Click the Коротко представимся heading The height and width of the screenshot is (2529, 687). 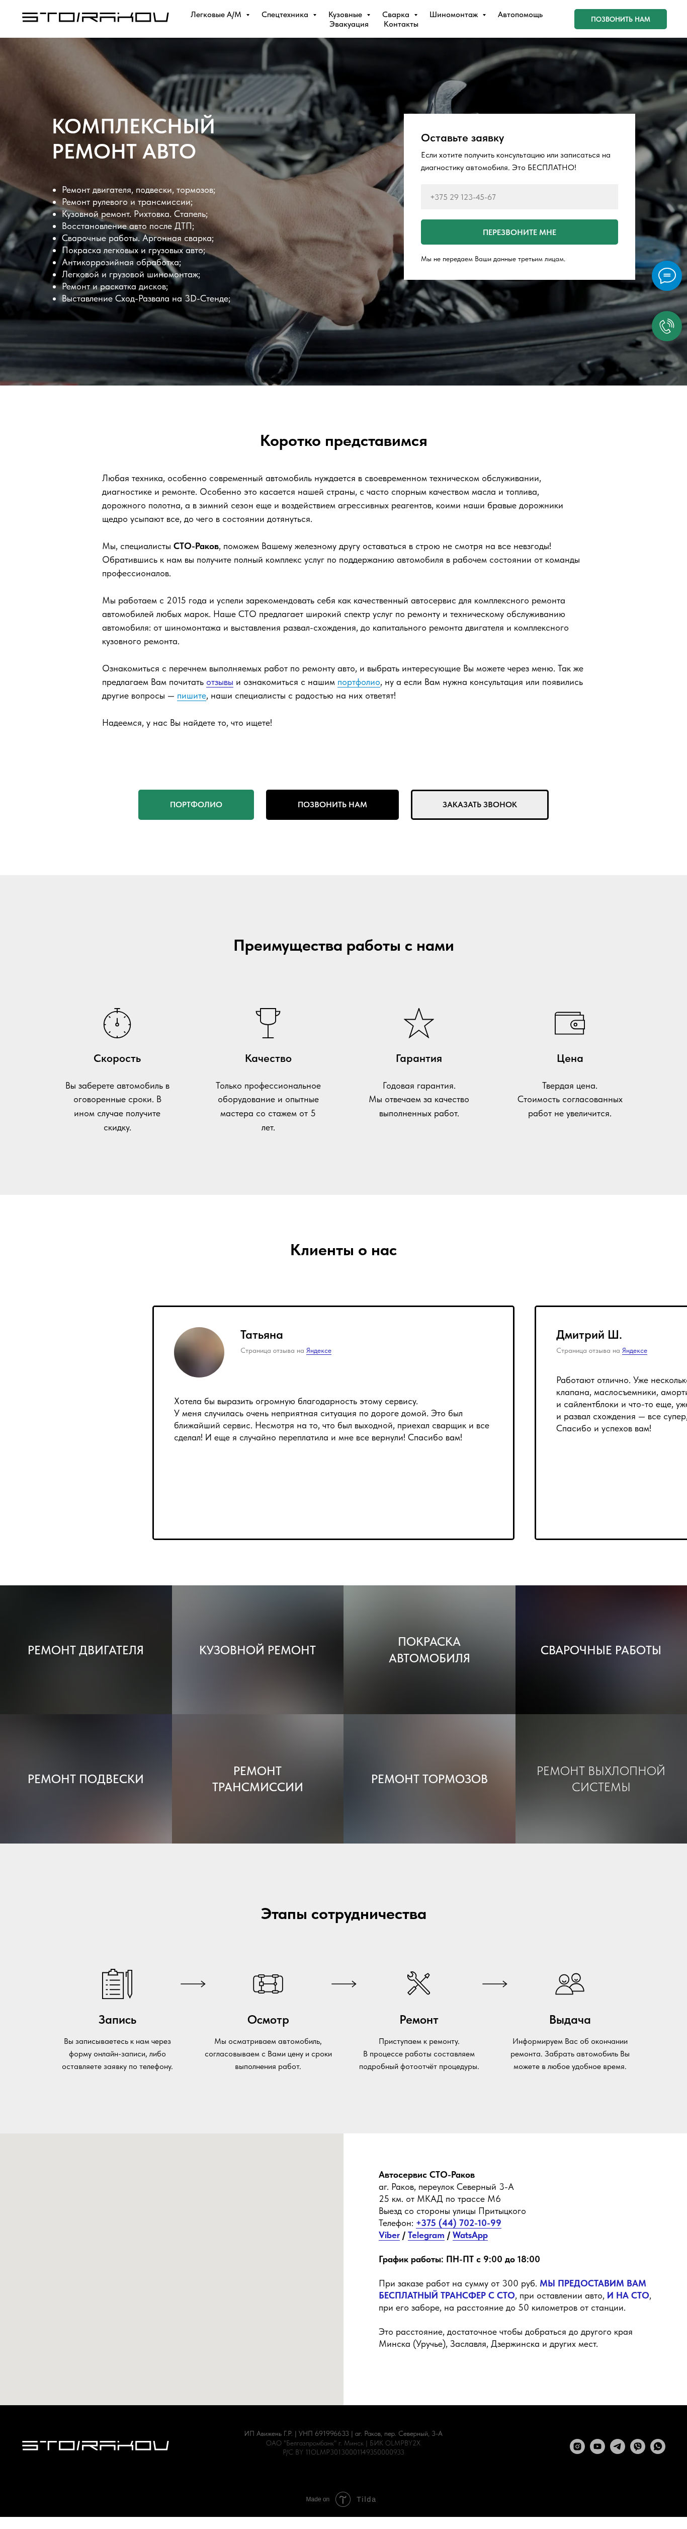pos(343,441)
